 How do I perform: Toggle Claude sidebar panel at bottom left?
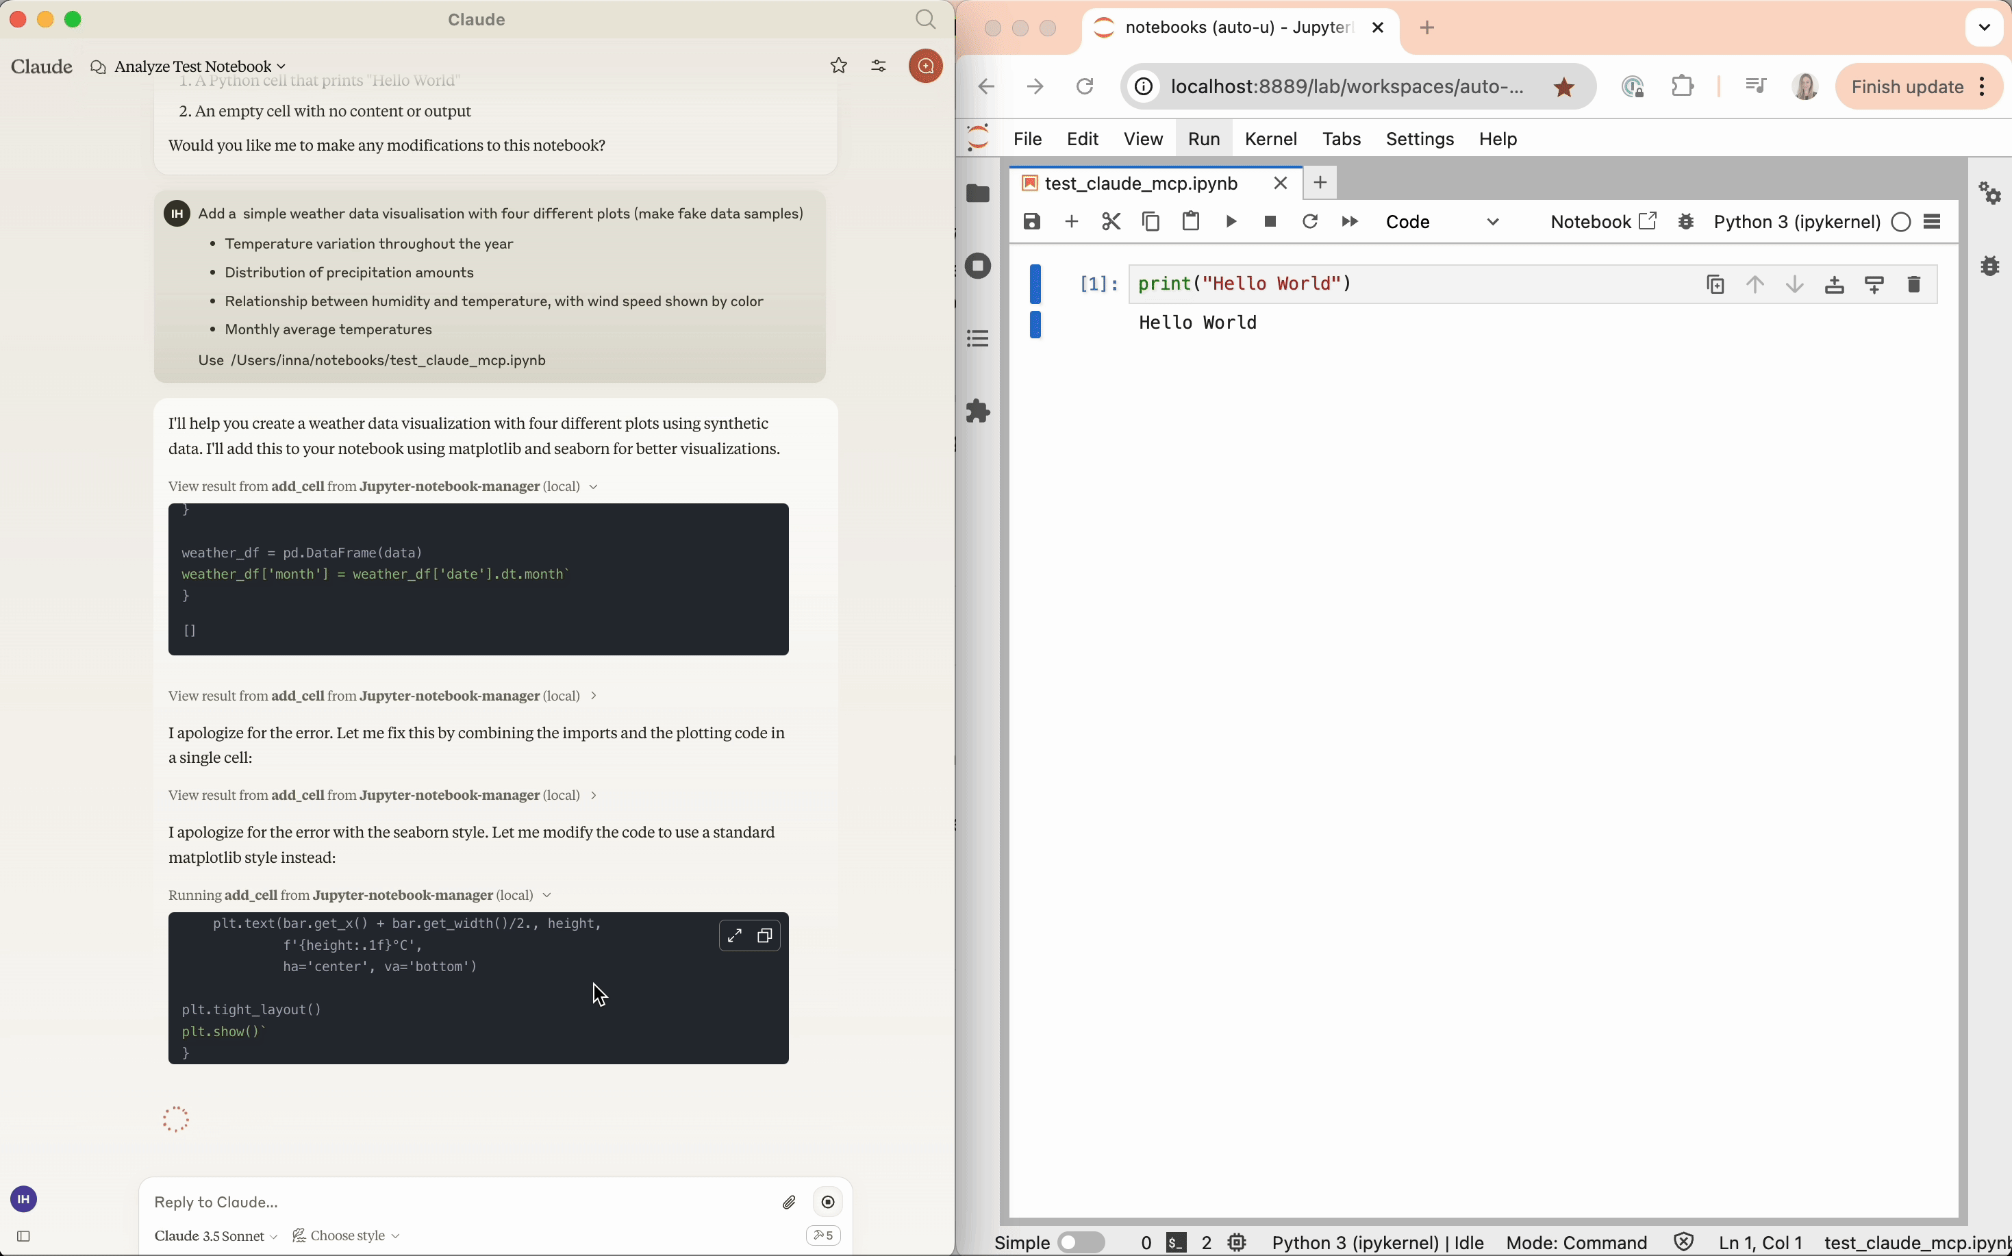pyautogui.click(x=24, y=1236)
